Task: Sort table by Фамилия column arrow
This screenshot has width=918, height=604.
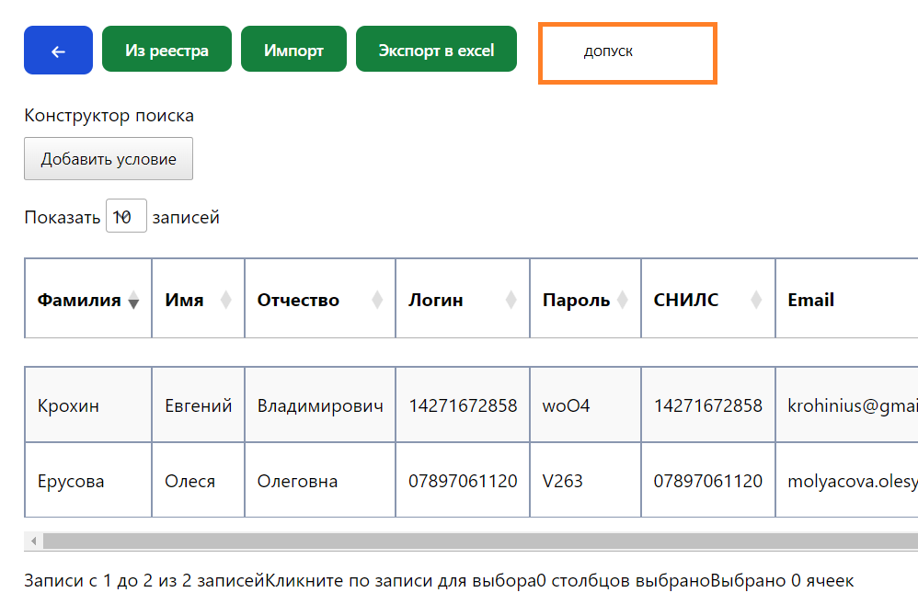Action: click(134, 301)
